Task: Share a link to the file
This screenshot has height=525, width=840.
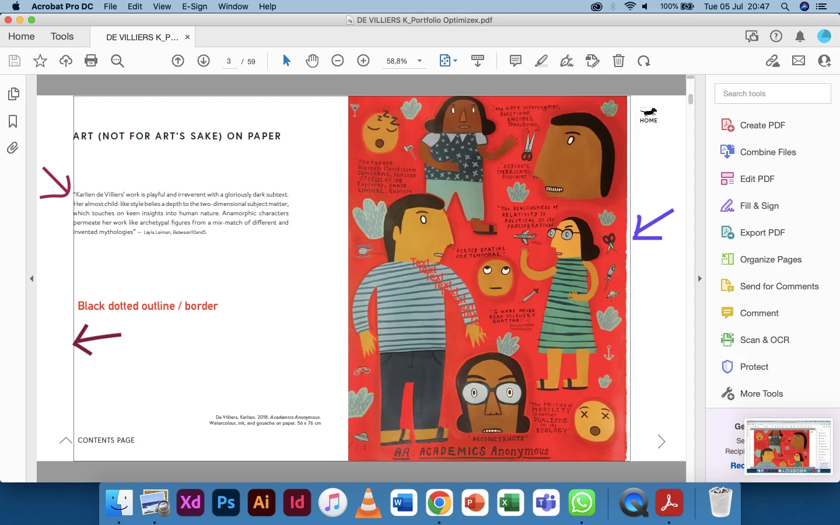Action: coord(773,61)
